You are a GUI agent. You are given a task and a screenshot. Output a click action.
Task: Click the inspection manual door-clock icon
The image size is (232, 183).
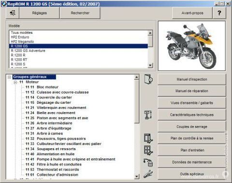tap(148, 79)
